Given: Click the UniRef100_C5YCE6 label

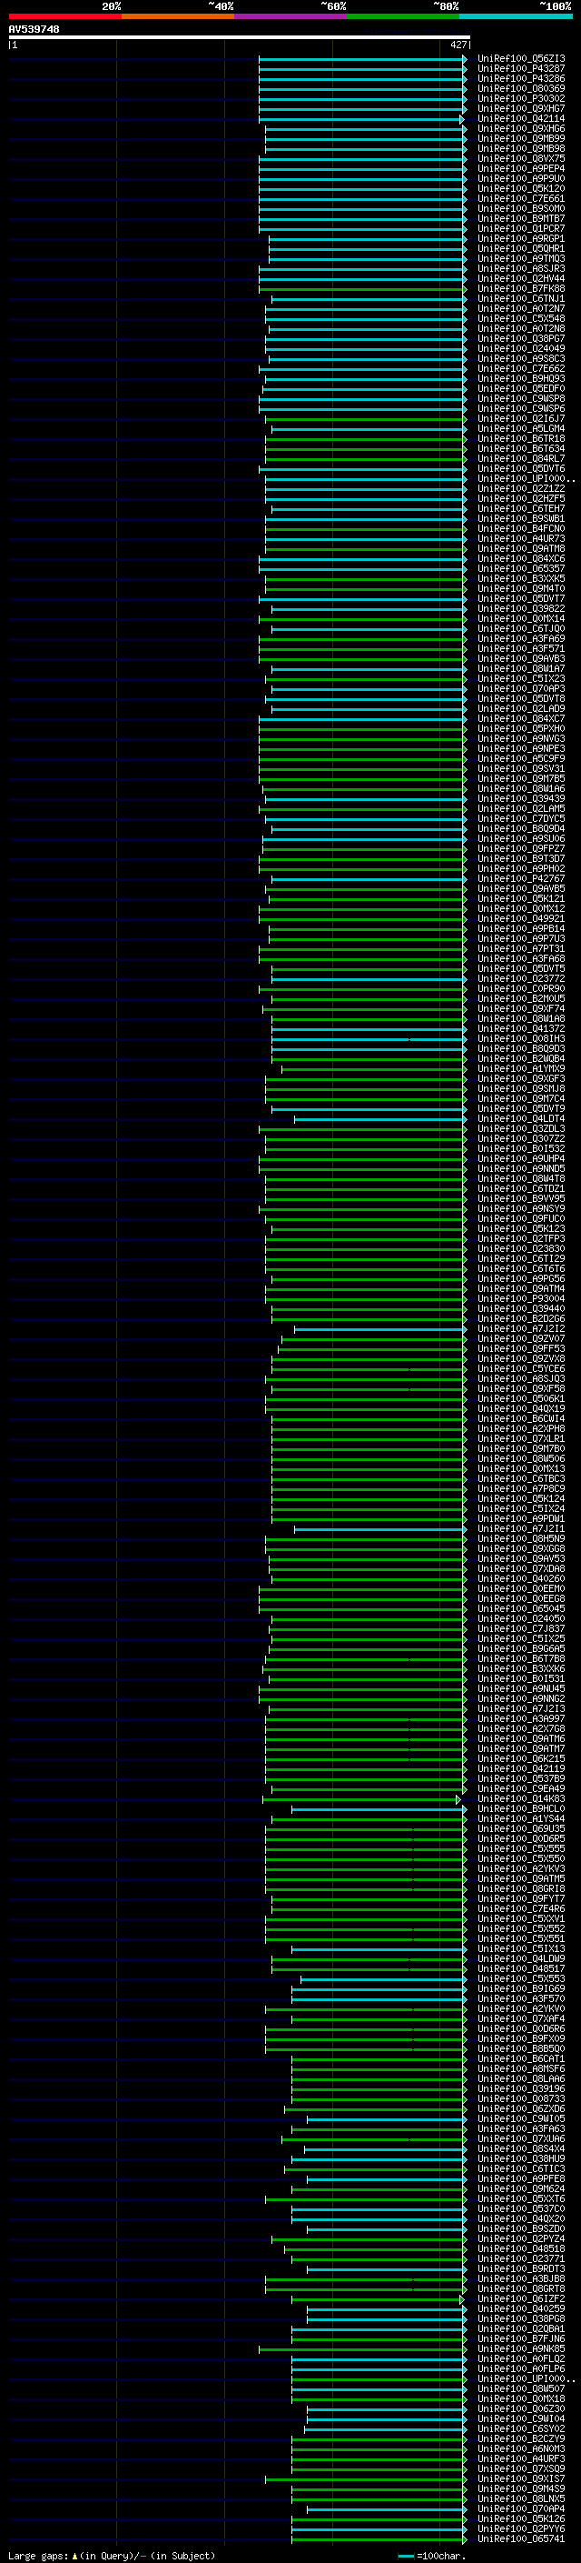Looking at the screenshot, I should (x=520, y=1369).
